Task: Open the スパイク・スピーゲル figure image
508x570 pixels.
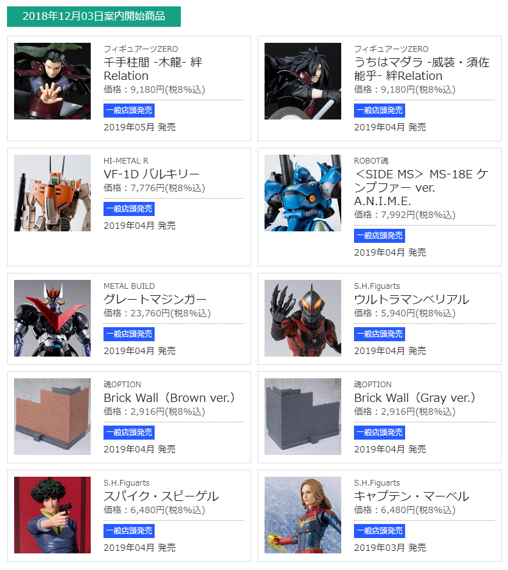Action: point(52,516)
